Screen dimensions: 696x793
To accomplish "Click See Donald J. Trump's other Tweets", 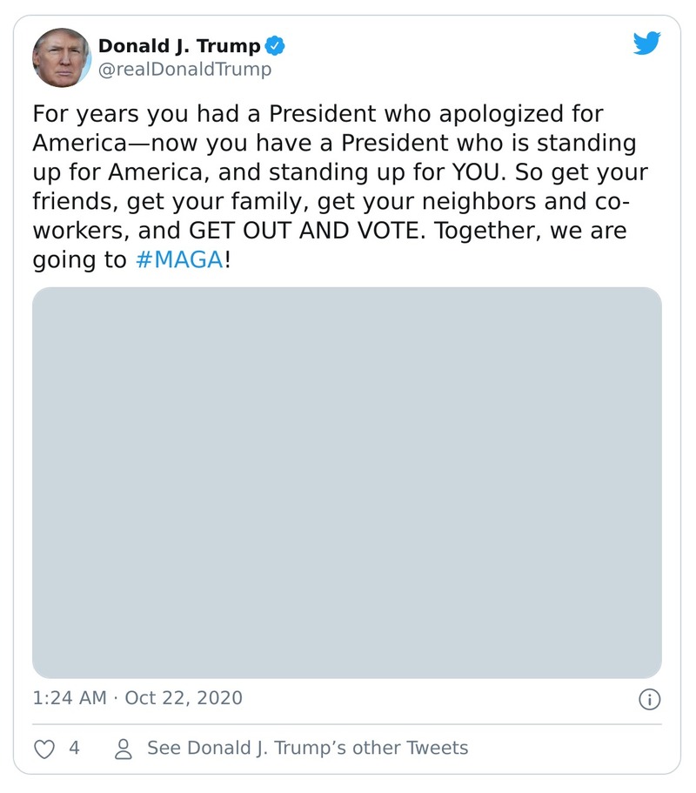I will [x=305, y=747].
